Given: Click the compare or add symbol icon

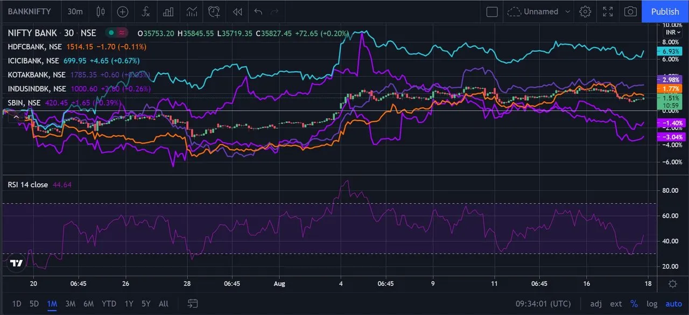Looking at the screenshot, I should coord(123,11).
